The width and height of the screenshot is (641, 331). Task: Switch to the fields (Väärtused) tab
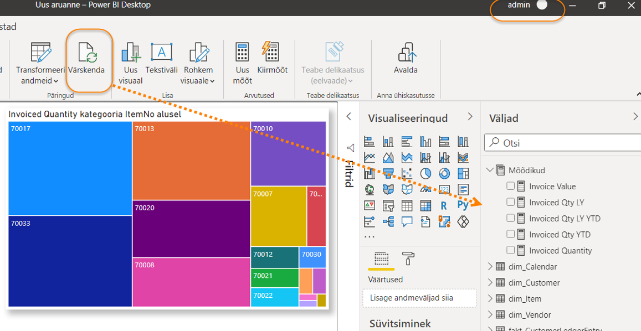pyautogui.click(x=381, y=259)
